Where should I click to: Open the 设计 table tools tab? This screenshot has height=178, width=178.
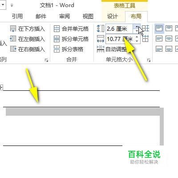[x=113, y=16]
